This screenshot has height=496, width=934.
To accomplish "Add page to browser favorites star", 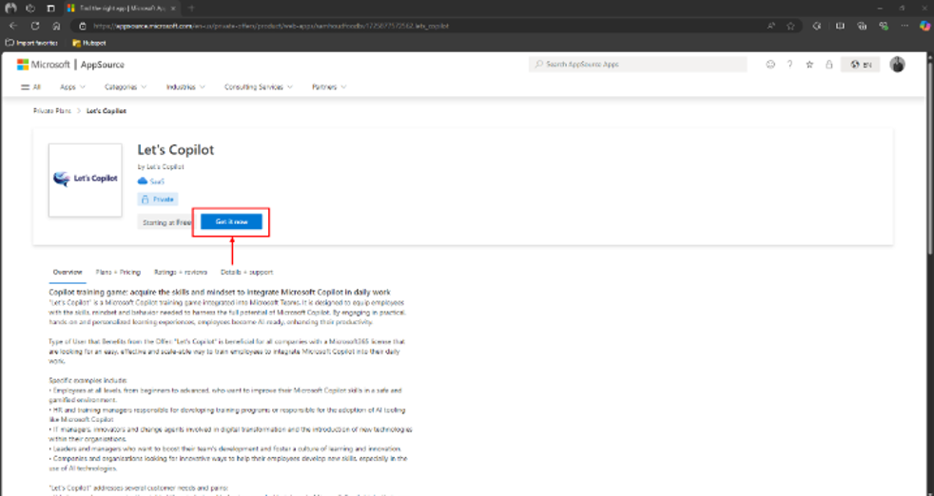I will tap(790, 26).
